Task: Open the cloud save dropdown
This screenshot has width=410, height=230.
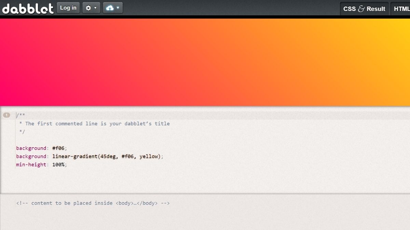Action: pyautogui.click(x=112, y=8)
